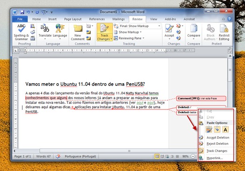
Task: Switch to the References tab
Action: coord(97,19)
